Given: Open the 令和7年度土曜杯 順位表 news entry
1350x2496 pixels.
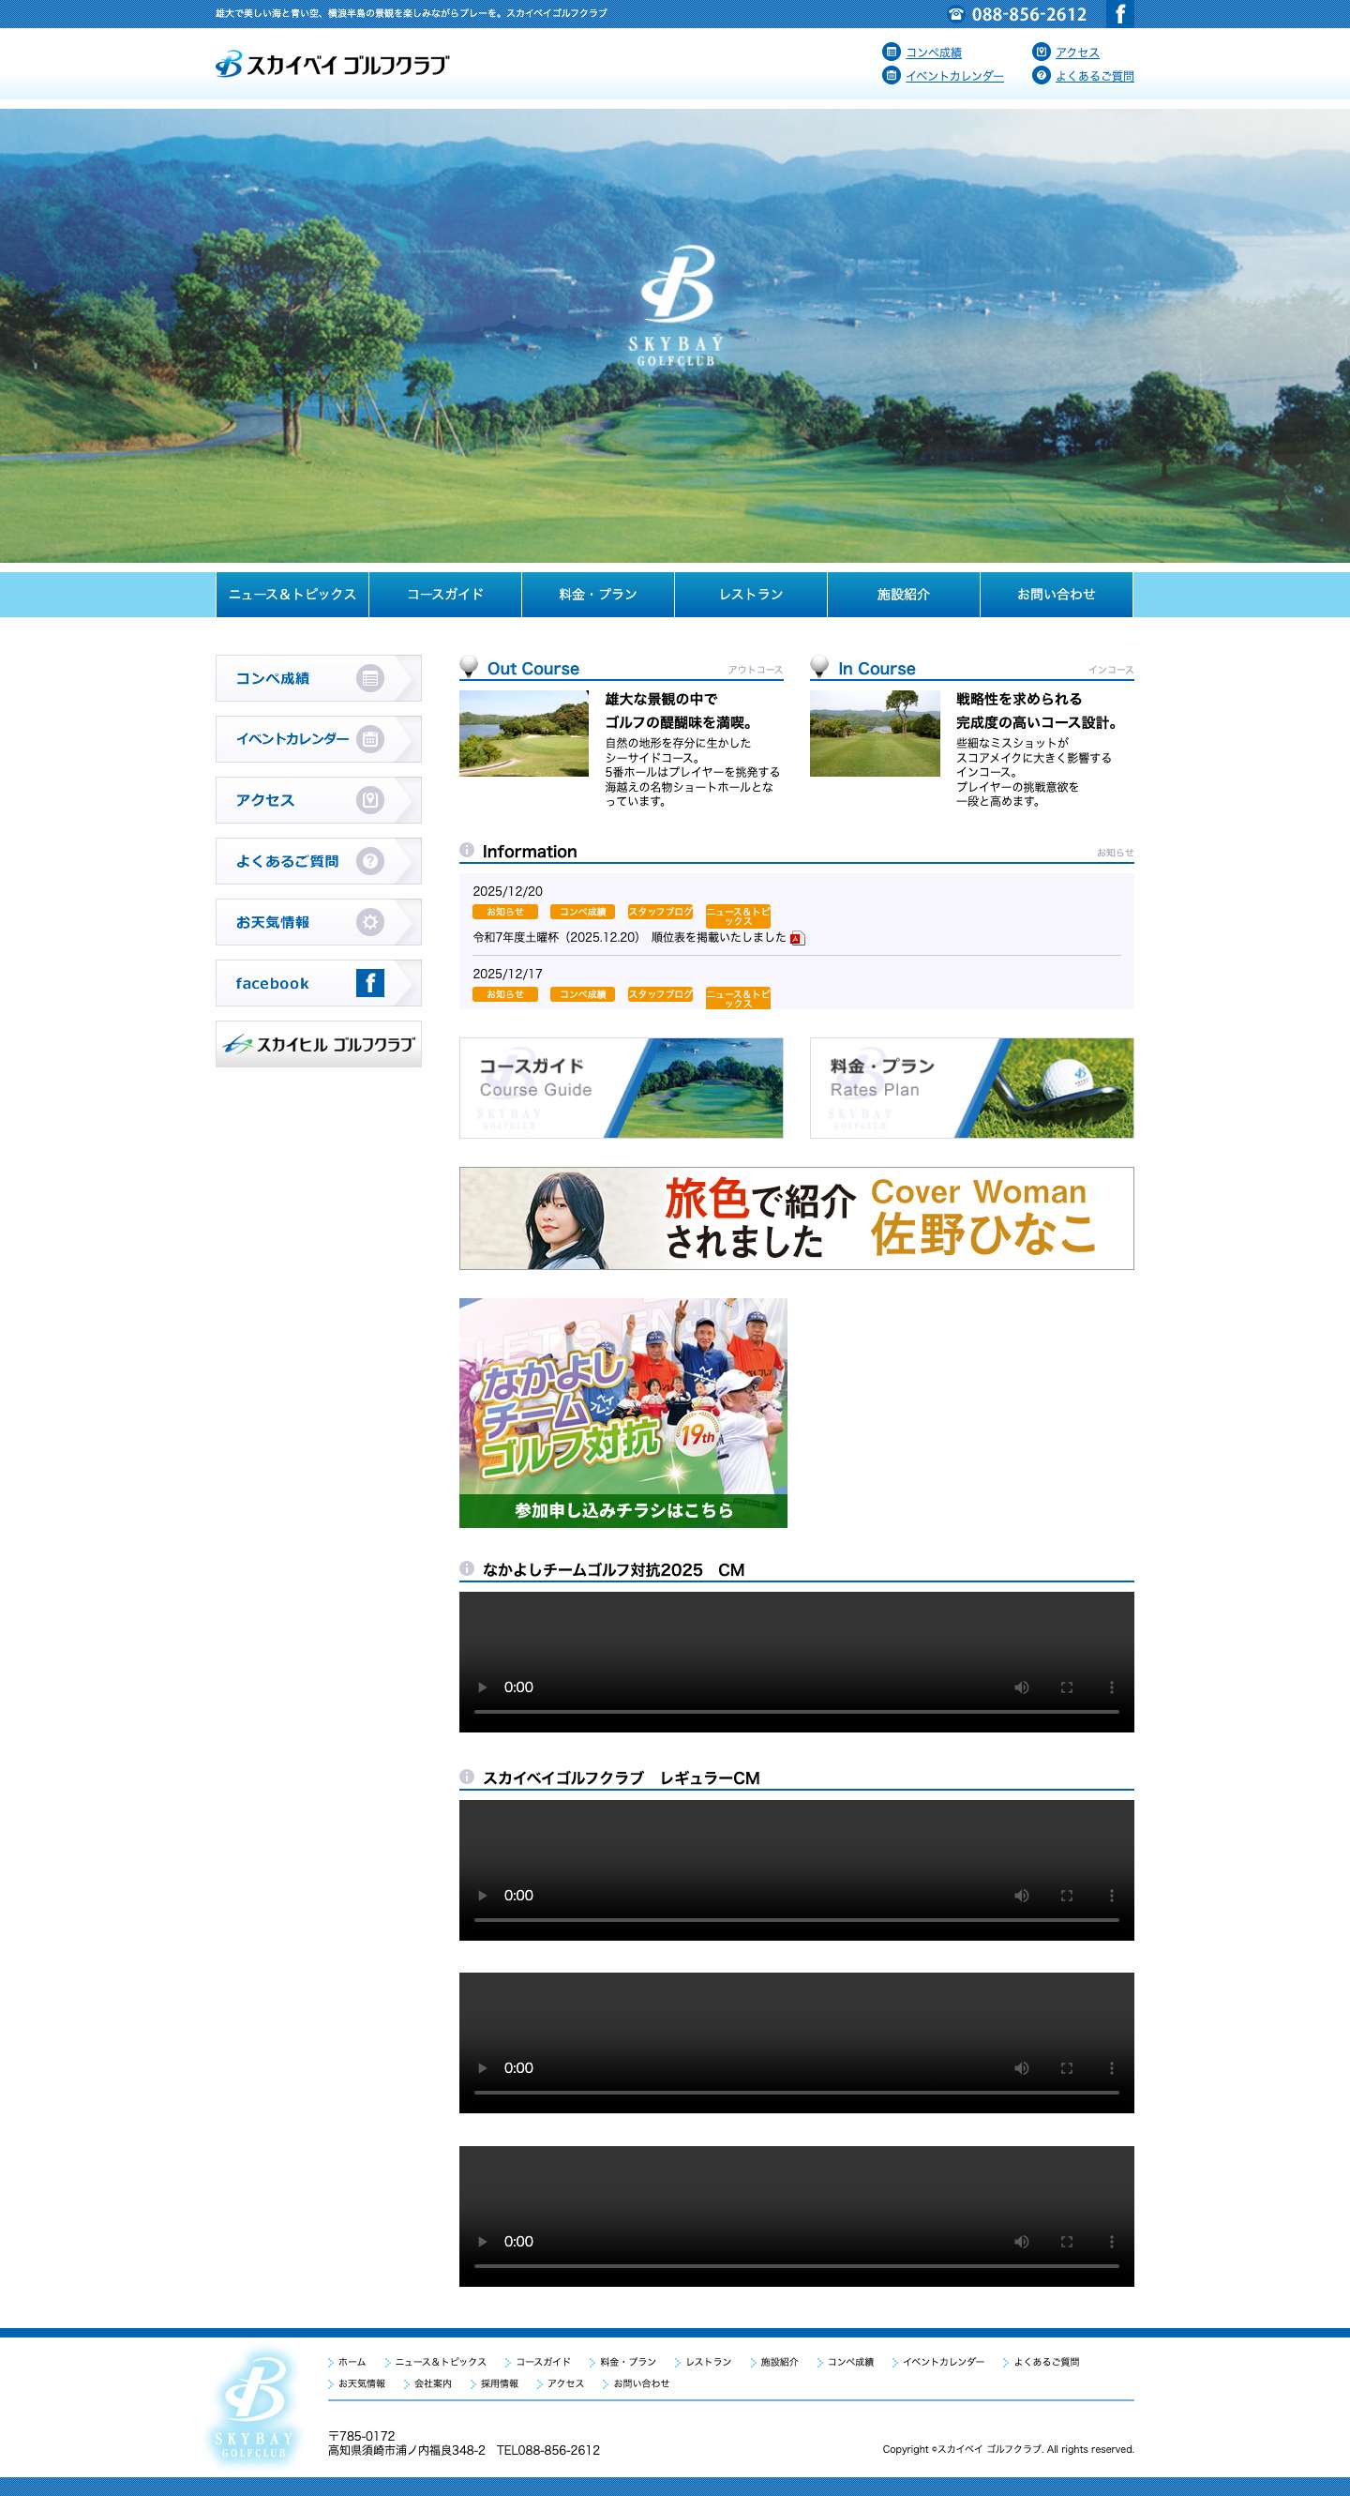Looking at the screenshot, I should 628,938.
